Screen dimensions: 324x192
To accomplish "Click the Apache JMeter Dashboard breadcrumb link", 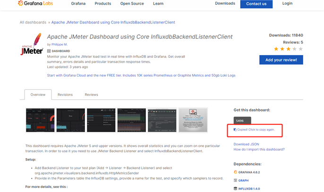I will [113, 22].
